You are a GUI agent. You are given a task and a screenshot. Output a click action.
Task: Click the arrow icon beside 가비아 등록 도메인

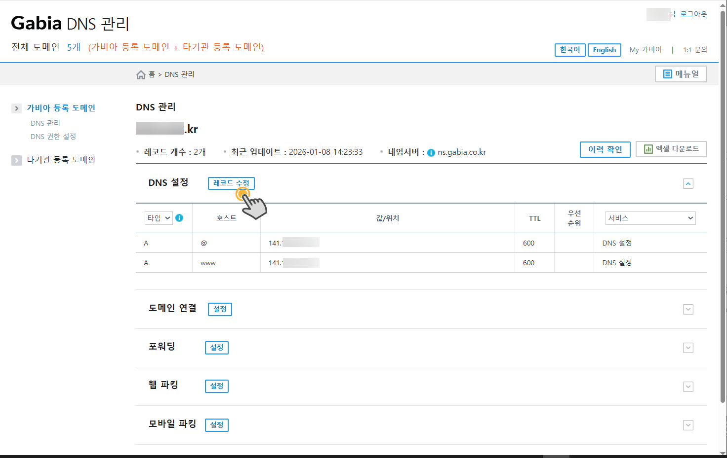(x=17, y=108)
